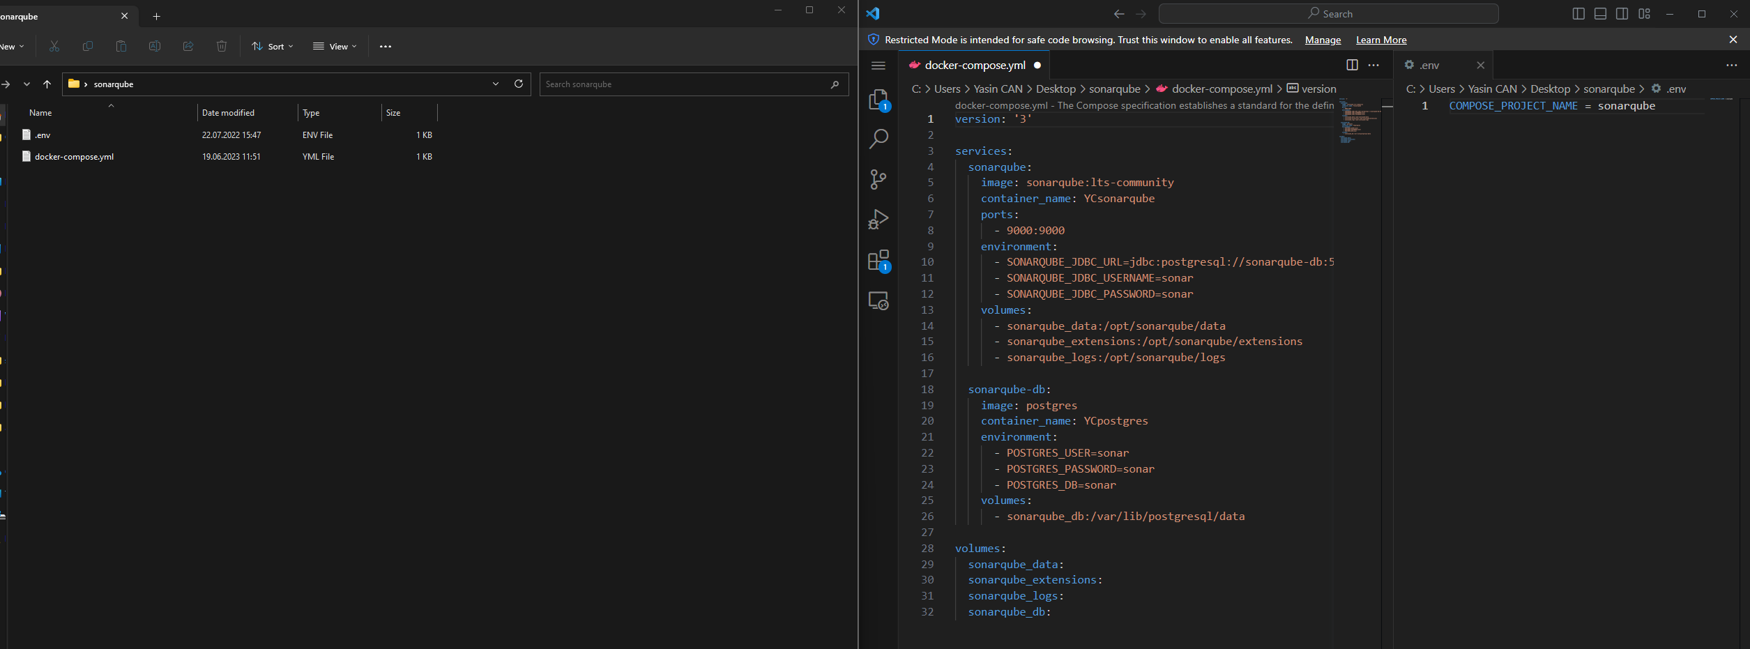Open Run and Debug view
Viewport: 1750px width, 649px height.
[x=878, y=219]
